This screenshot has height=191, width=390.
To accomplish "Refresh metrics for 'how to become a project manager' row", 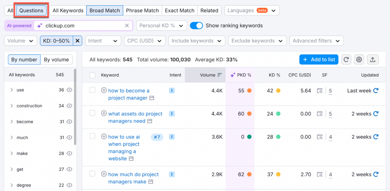I will (x=376, y=91).
